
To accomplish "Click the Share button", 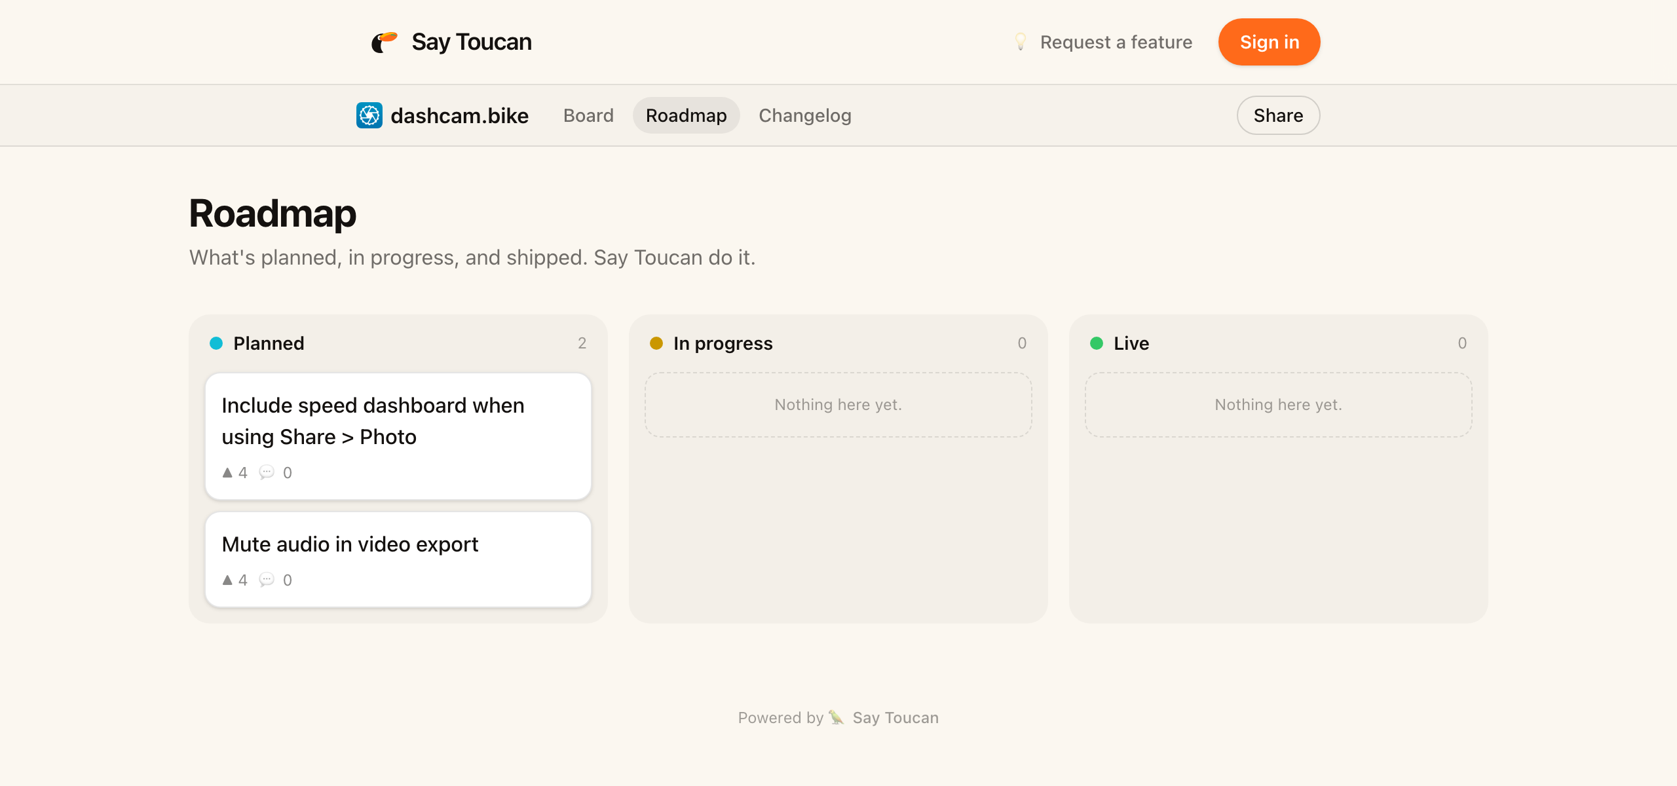I will click(1278, 115).
